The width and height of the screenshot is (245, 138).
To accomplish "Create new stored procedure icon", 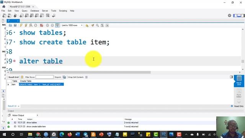I will click(x=37, y=15).
